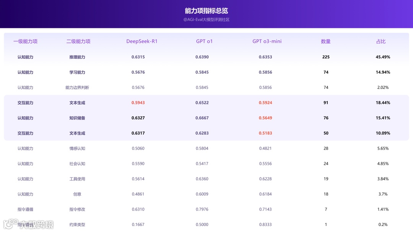Screen dimensions: 413x232
Task: Click the 占比 column header
Action: 381,41
